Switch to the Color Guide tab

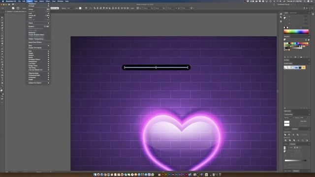(293, 13)
